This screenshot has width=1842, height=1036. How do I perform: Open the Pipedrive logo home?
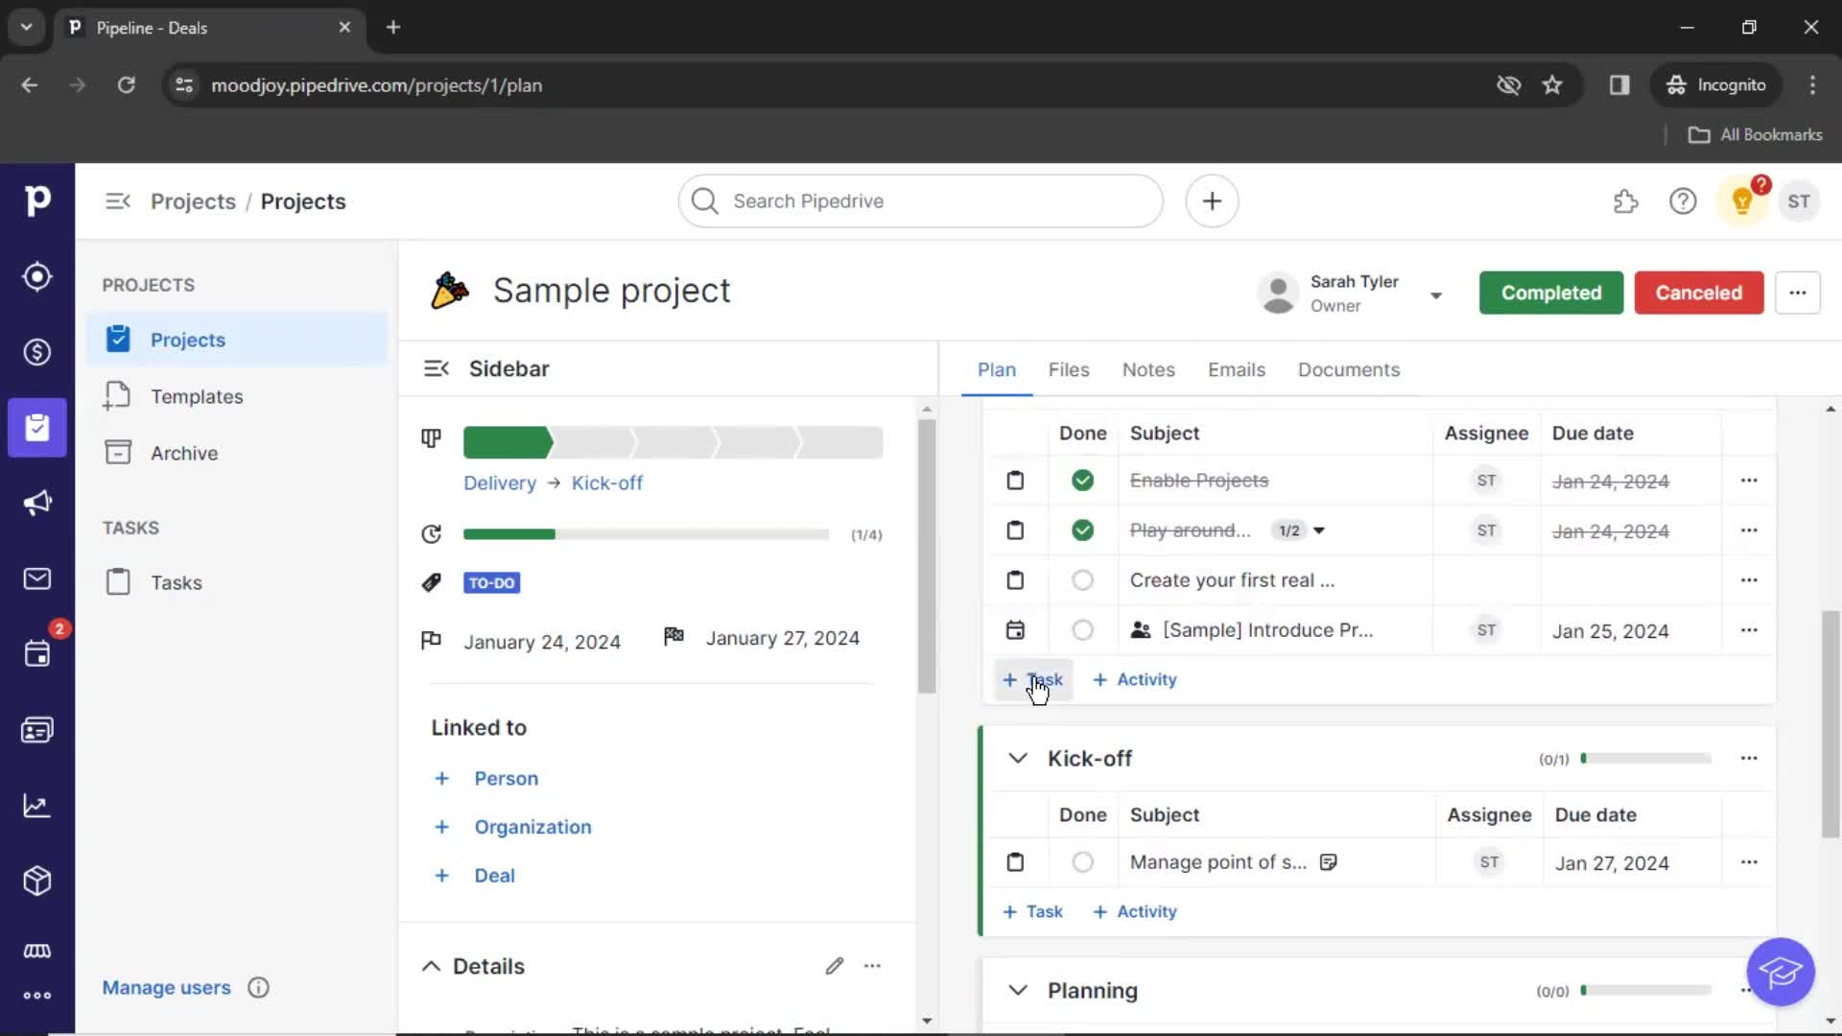[x=36, y=200]
